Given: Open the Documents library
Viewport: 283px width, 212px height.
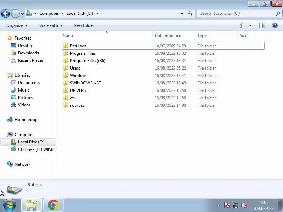Looking at the screenshot, I should point(29,83).
